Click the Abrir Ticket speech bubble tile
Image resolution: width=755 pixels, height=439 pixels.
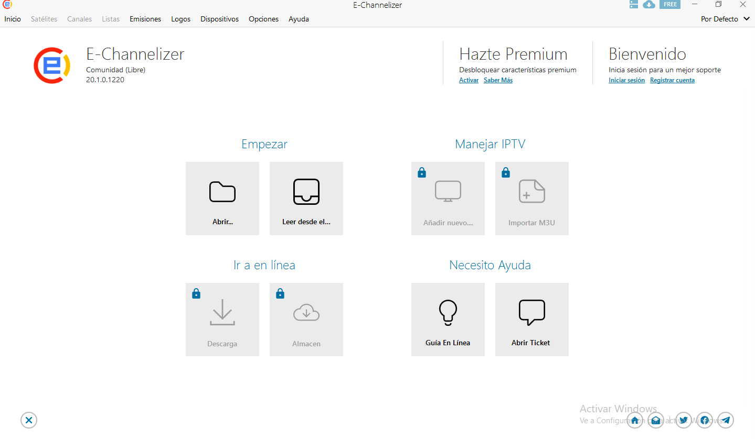(x=531, y=320)
